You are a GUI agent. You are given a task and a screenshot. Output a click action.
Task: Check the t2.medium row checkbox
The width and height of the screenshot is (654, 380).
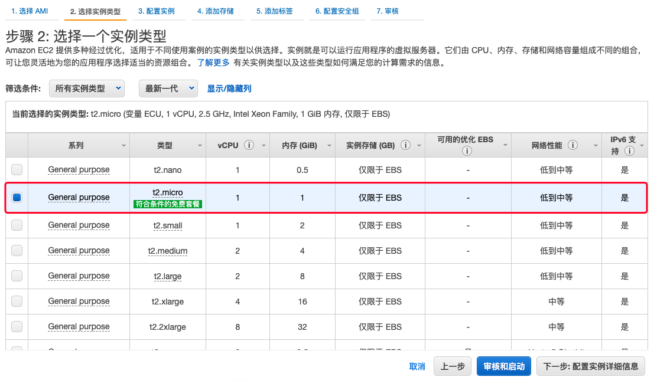pos(17,250)
